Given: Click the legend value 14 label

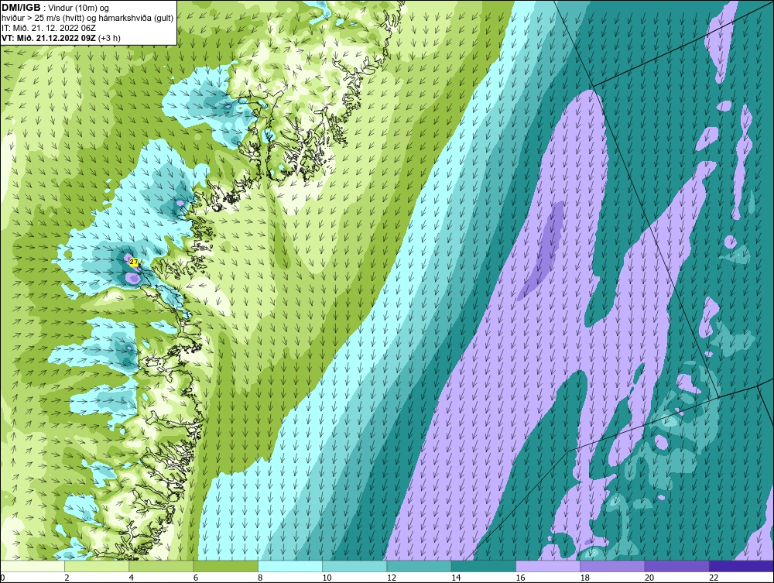Looking at the screenshot, I should coord(456,578).
